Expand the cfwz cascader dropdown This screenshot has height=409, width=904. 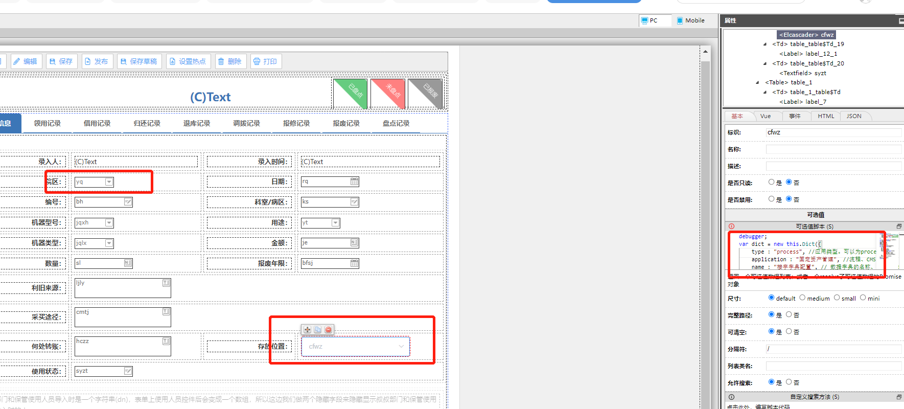coord(401,346)
